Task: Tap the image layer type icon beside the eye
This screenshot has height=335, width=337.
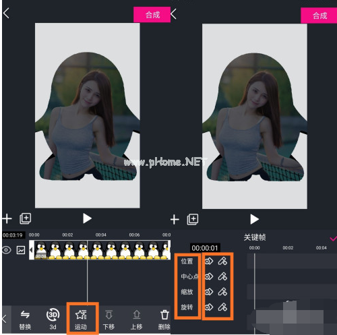Action: 21,250
